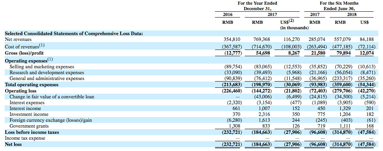Select the 1,308 government grants value
Screen dimensions: 383x151
point(235,126)
